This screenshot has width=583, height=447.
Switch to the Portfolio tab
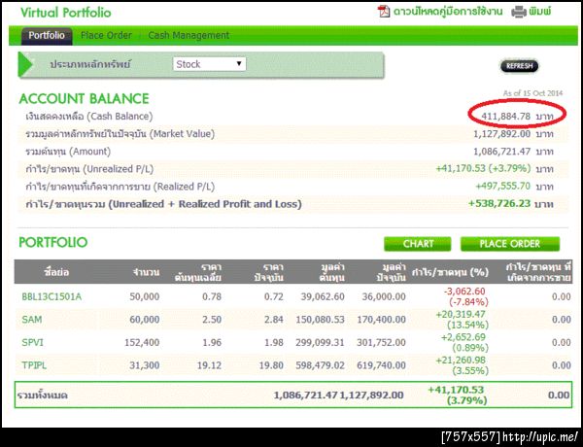pyautogui.click(x=47, y=35)
